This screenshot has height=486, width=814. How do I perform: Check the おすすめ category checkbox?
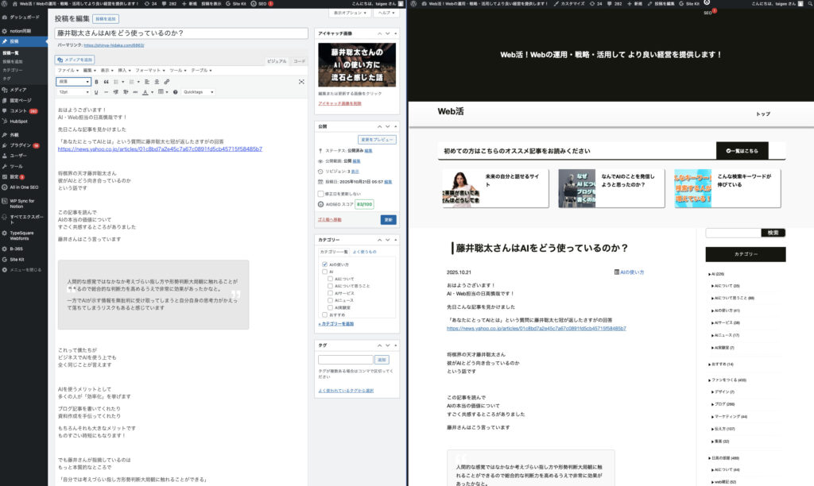pos(324,315)
